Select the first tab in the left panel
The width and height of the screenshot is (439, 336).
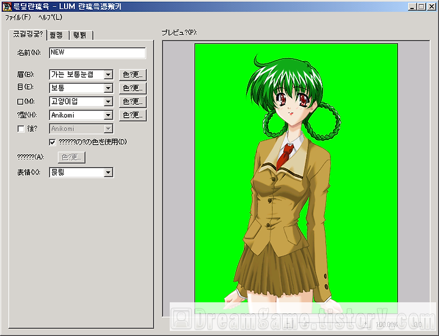(x=27, y=35)
